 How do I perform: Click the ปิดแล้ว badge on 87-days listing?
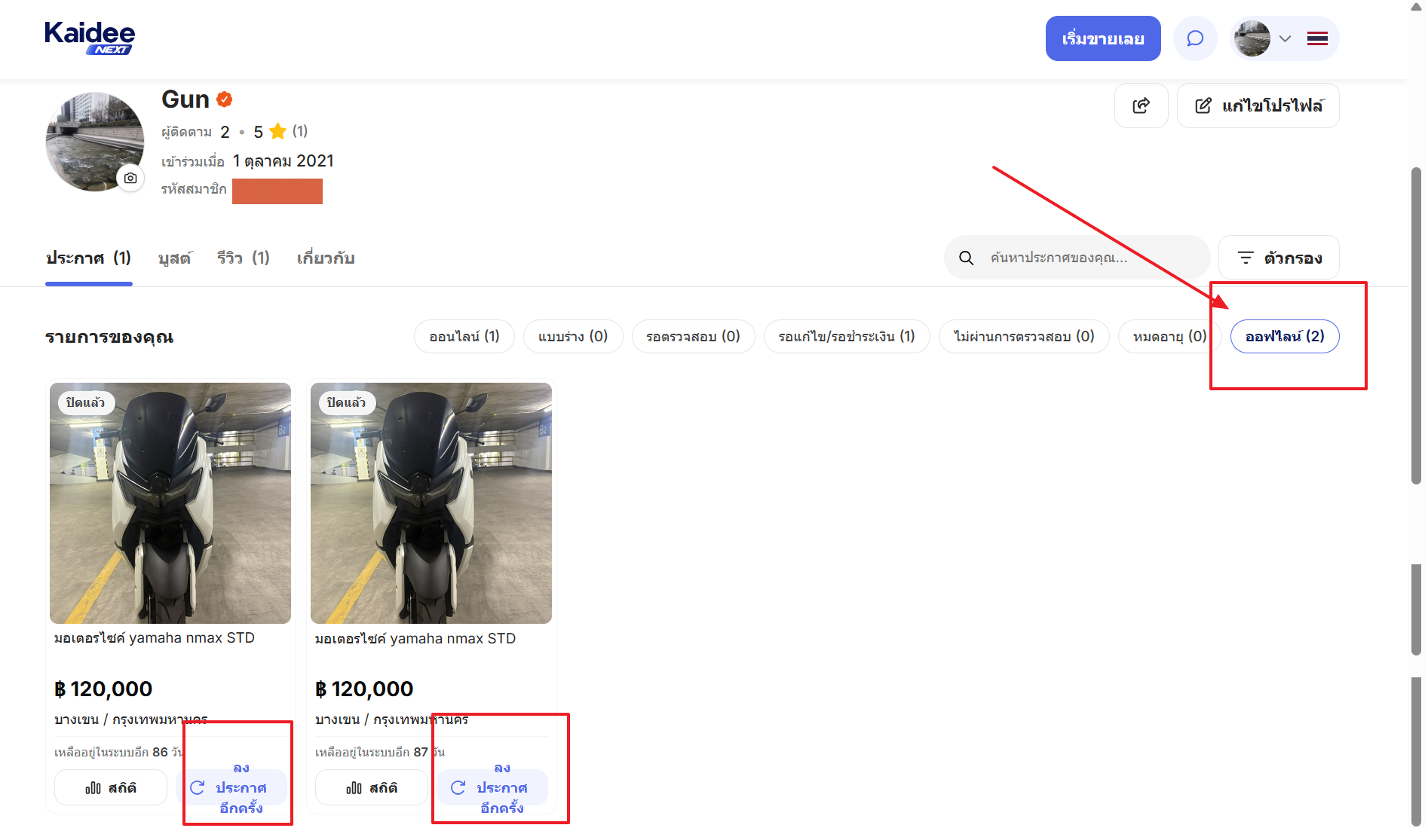tap(347, 402)
